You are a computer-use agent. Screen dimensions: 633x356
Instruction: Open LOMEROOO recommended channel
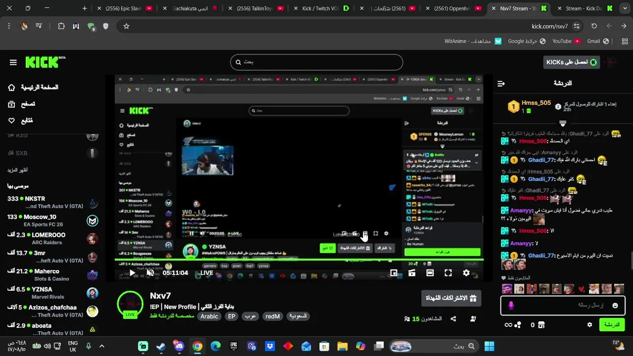pyautogui.click(x=52, y=239)
